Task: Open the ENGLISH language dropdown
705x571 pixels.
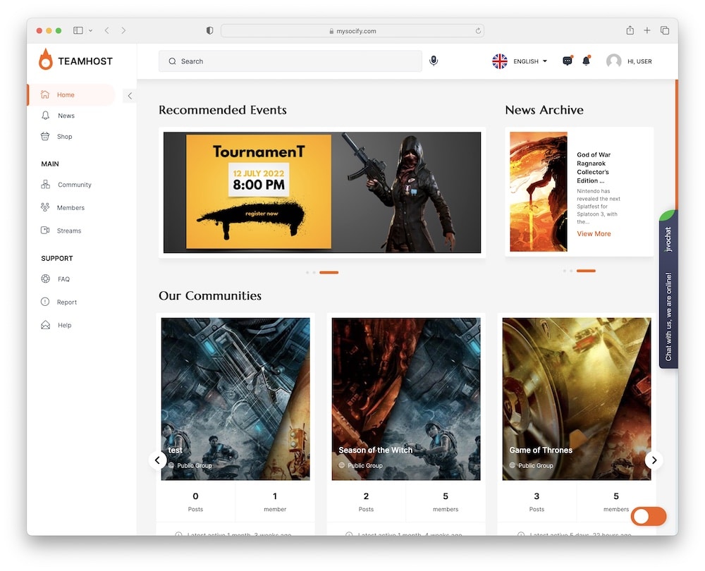Action: coord(530,61)
